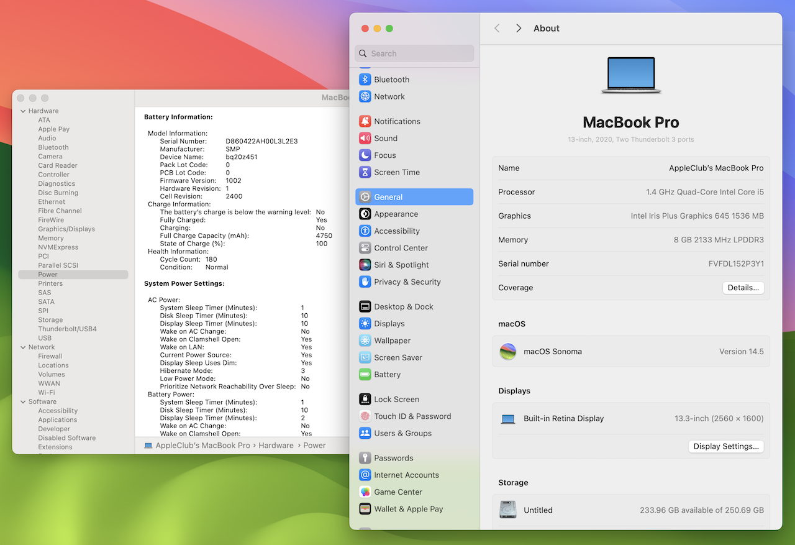Go forward using the About forward arrow
The image size is (795, 545).
tap(519, 29)
